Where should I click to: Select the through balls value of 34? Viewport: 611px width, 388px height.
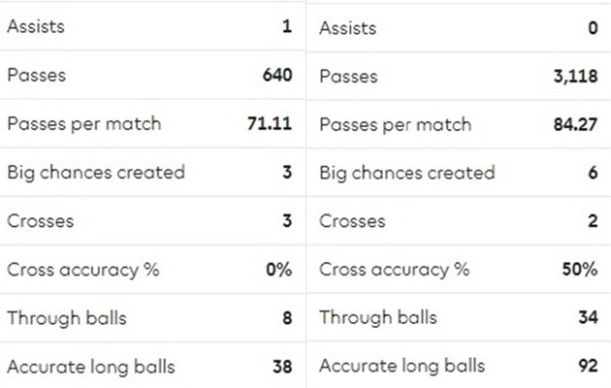pyautogui.click(x=585, y=318)
